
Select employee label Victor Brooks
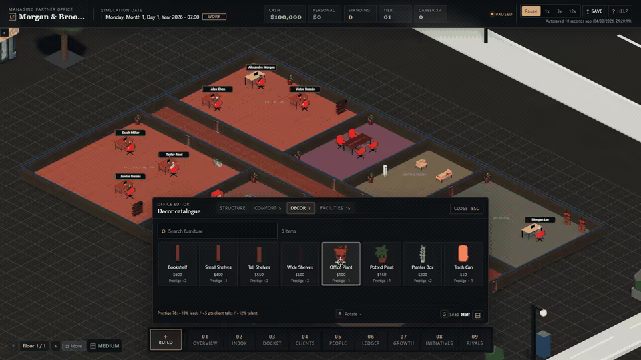click(305, 89)
